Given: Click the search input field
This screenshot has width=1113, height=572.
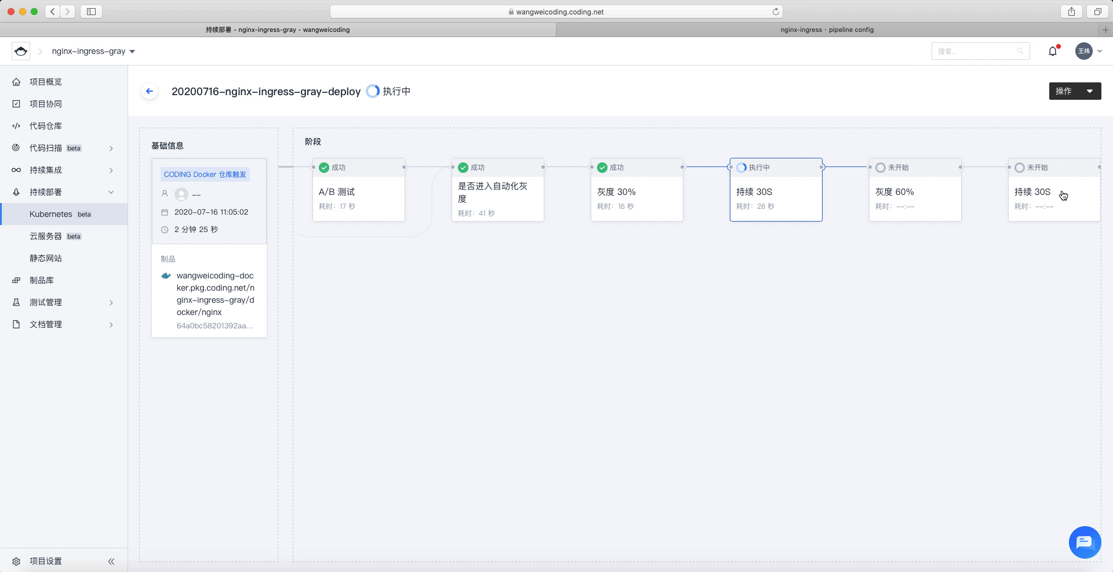Looking at the screenshot, I should 980,51.
